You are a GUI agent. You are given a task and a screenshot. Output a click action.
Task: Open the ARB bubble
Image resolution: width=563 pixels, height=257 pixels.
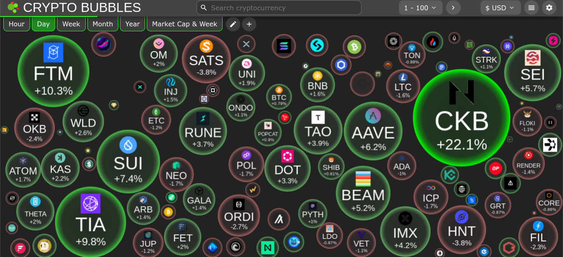(143, 208)
